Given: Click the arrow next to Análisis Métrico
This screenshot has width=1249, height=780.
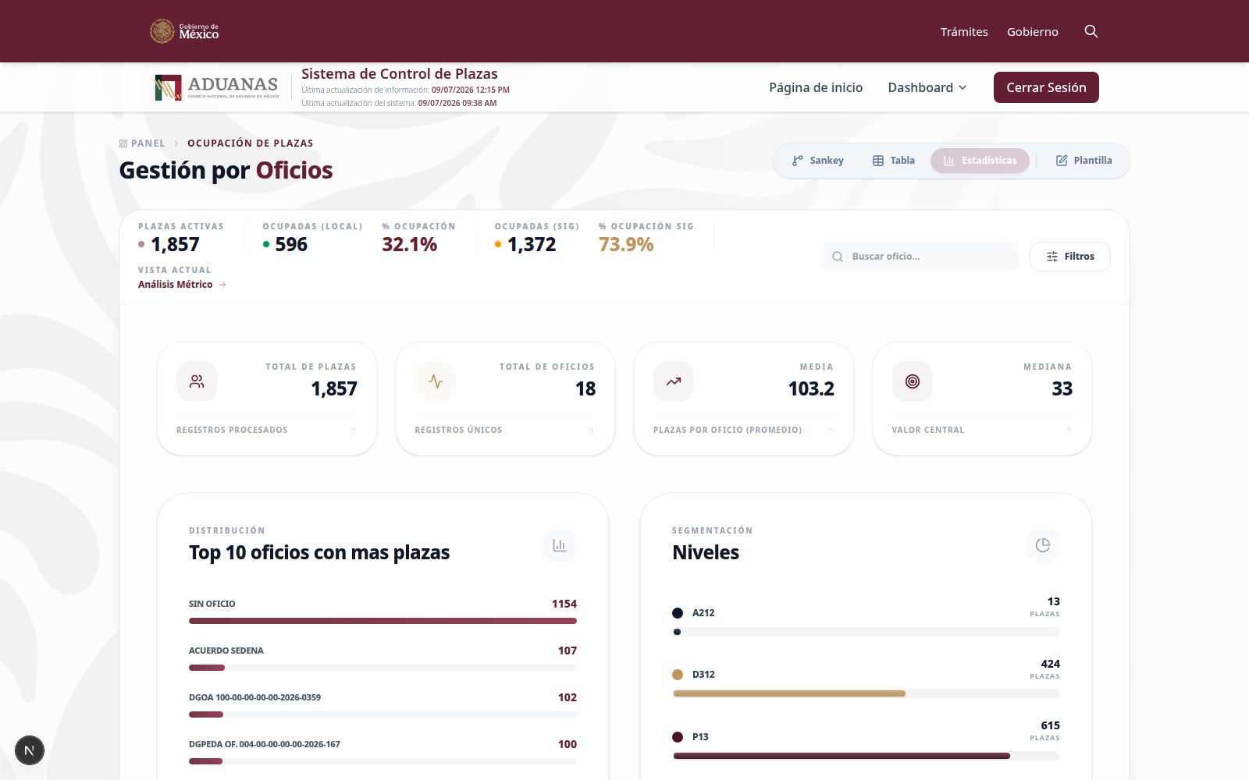Looking at the screenshot, I should (x=222, y=285).
